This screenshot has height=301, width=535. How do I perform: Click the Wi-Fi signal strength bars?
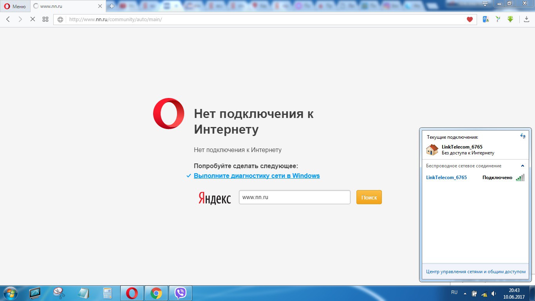pos(520,178)
